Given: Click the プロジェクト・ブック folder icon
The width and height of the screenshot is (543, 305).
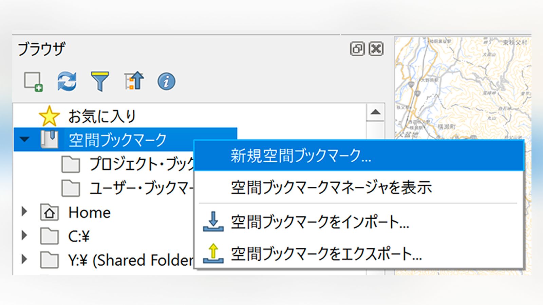Looking at the screenshot, I should [71, 164].
